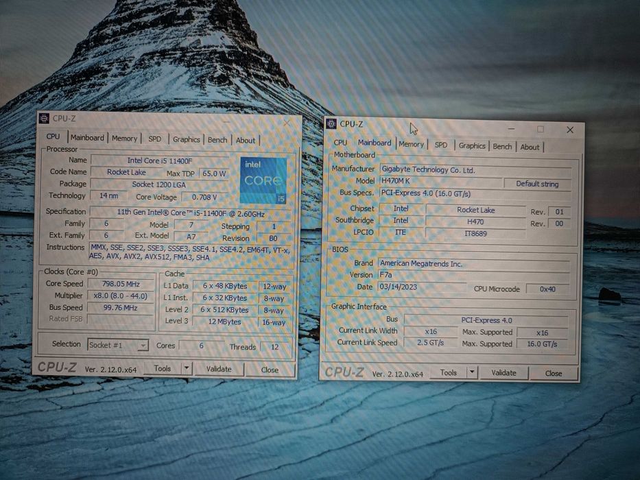This screenshot has width=640, height=480.
Task: Click the CPU-Z app icon in right window title
Action: [x=331, y=123]
